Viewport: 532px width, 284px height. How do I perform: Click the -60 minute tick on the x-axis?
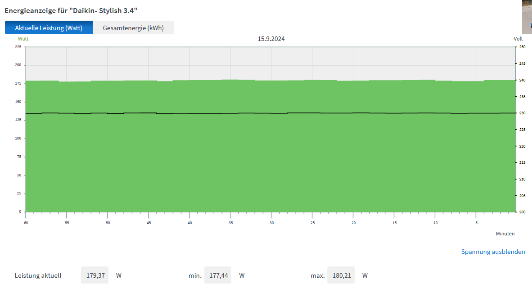click(26, 223)
